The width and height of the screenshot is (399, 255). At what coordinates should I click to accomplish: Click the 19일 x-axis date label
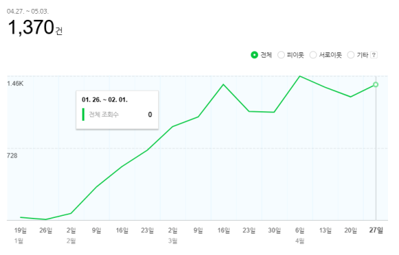coord(21,230)
